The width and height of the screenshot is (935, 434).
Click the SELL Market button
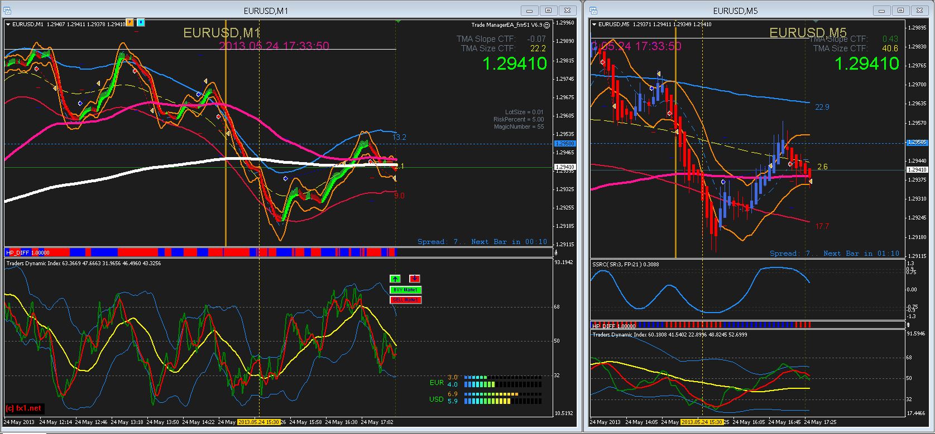405,300
